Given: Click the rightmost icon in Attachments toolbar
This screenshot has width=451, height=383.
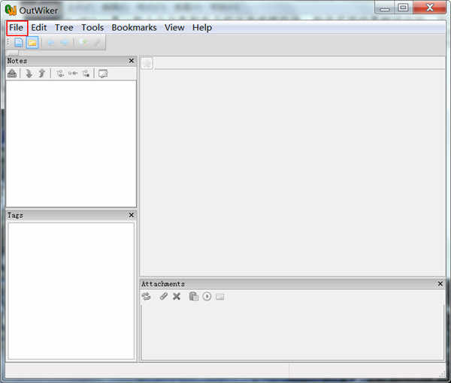Looking at the screenshot, I should [x=220, y=297].
